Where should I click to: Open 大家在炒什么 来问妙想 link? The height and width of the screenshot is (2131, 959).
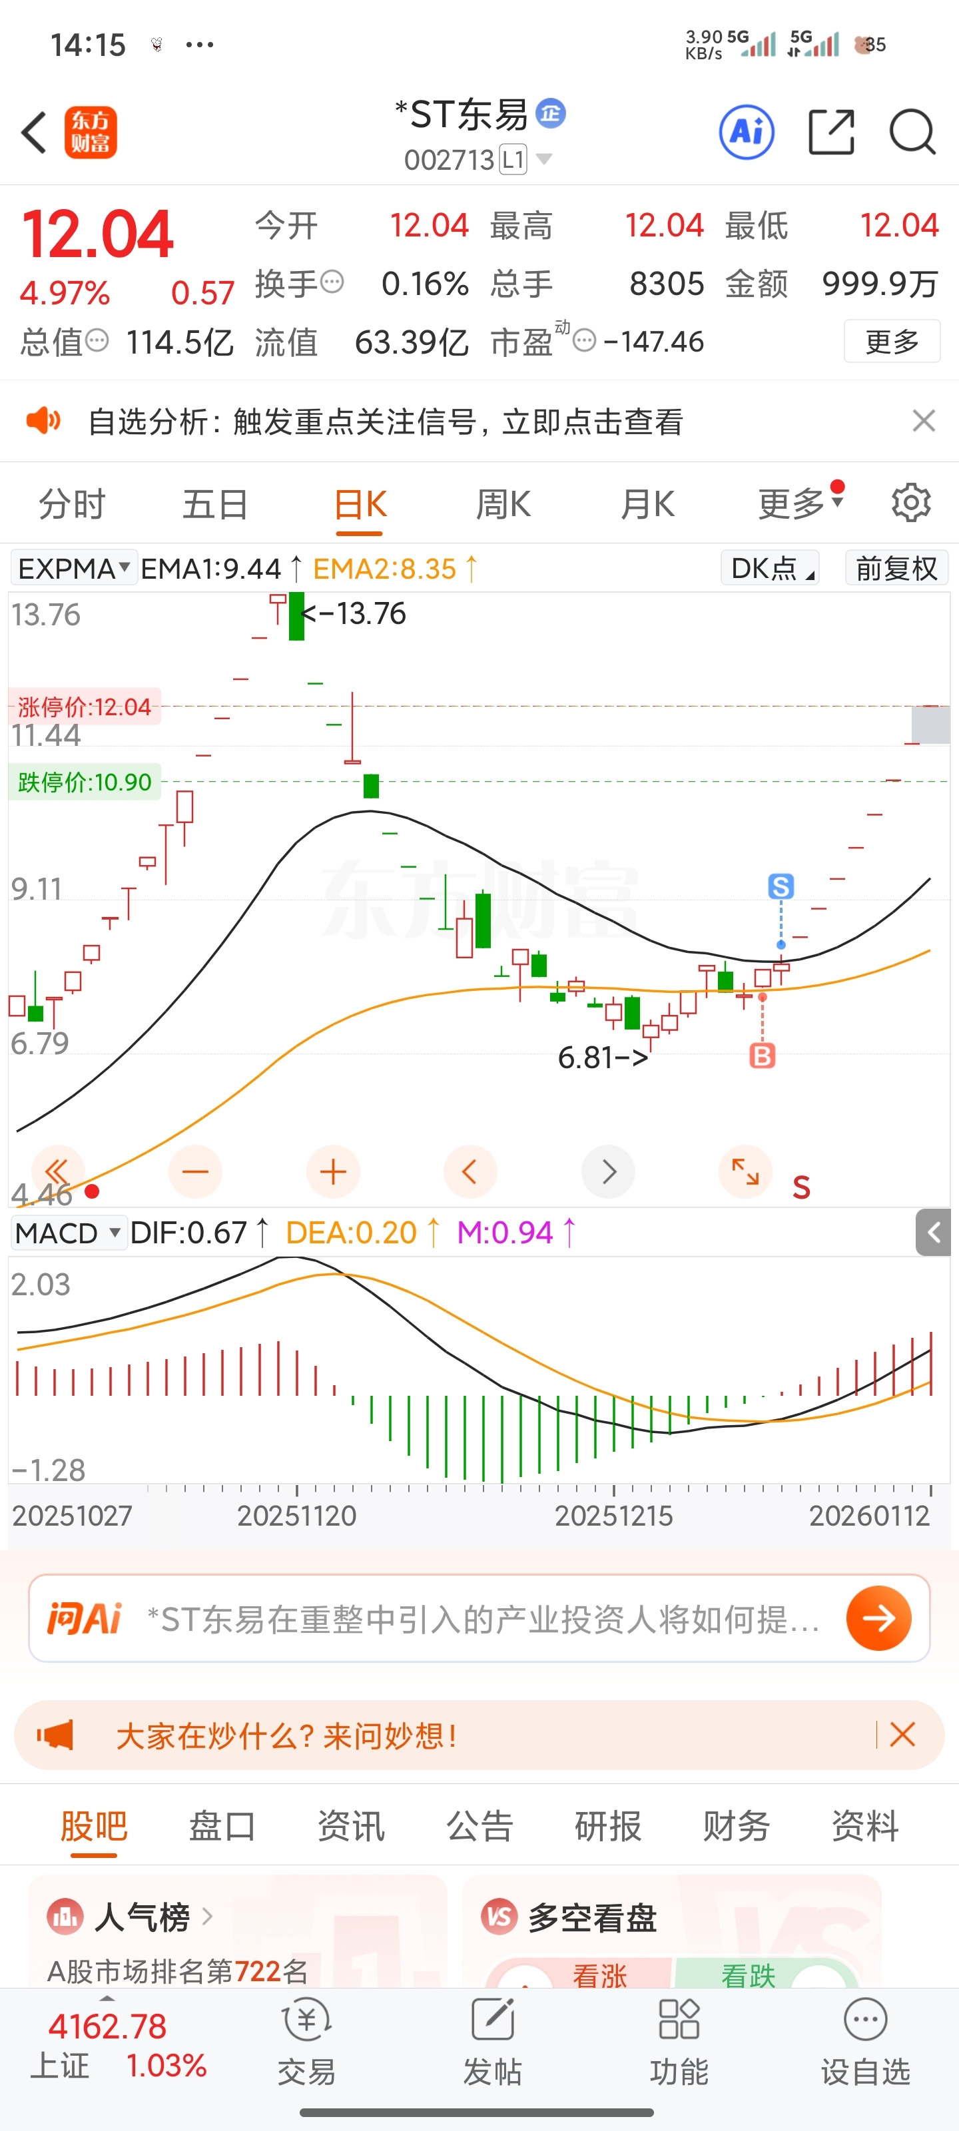[286, 1735]
